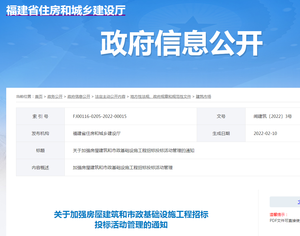
Task: Open 法定主动公开内容 breadcrumb link
Action: pos(110,96)
